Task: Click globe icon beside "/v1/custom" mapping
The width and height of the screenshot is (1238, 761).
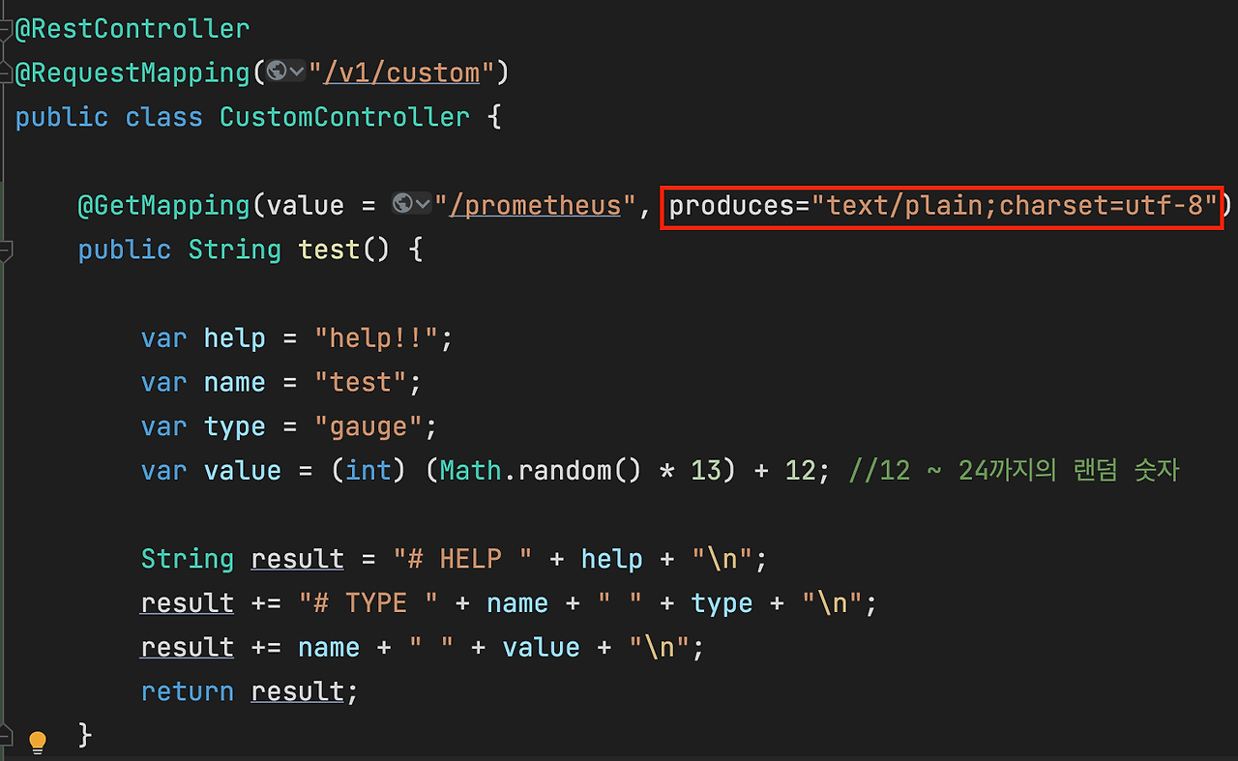Action: point(278,71)
